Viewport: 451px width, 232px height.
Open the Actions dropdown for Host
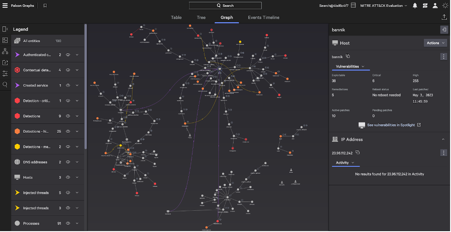pyautogui.click(x=435, y=43)
